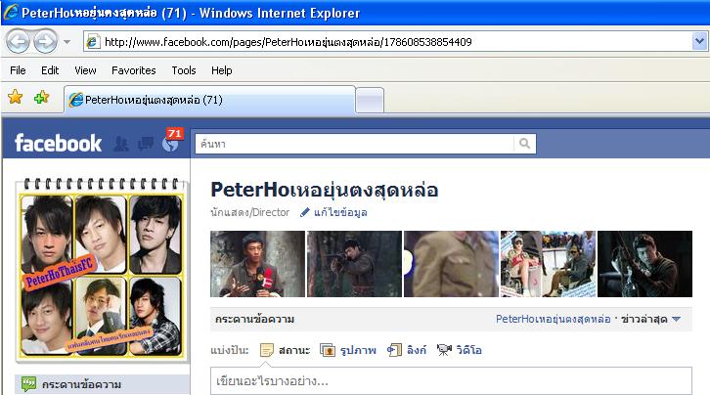The height and width of the screenshot is (395, 710).
Task: Click the Favorites Center star icon
Action: click(15, 97)
